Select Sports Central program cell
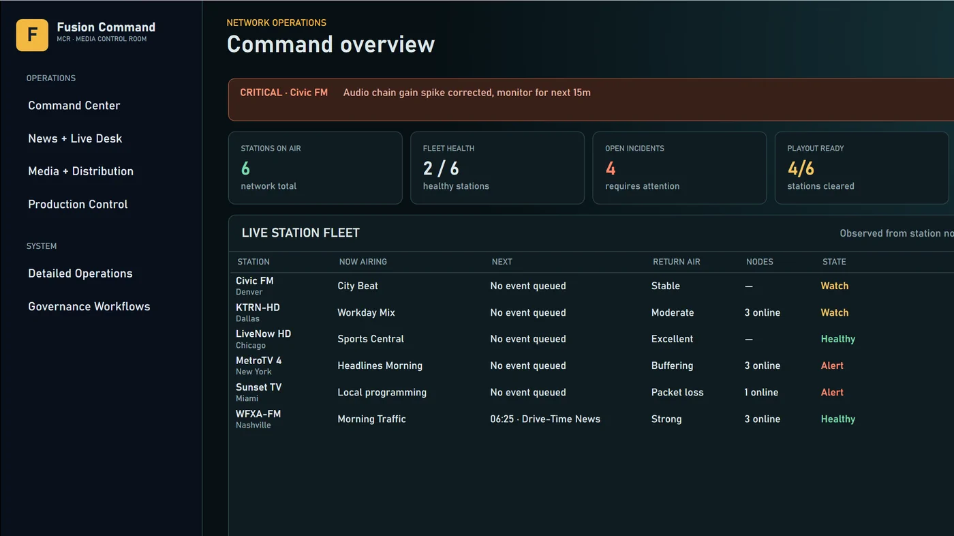 pos(371,339)
